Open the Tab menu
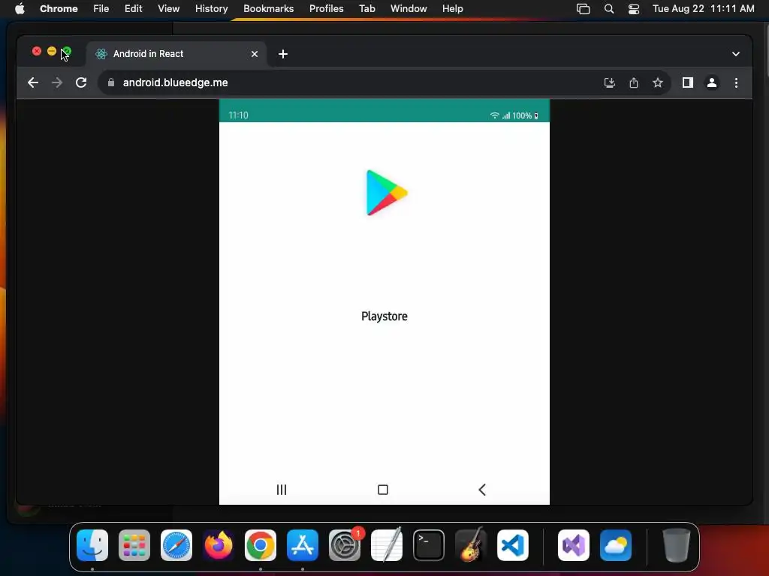 (366, 9)
